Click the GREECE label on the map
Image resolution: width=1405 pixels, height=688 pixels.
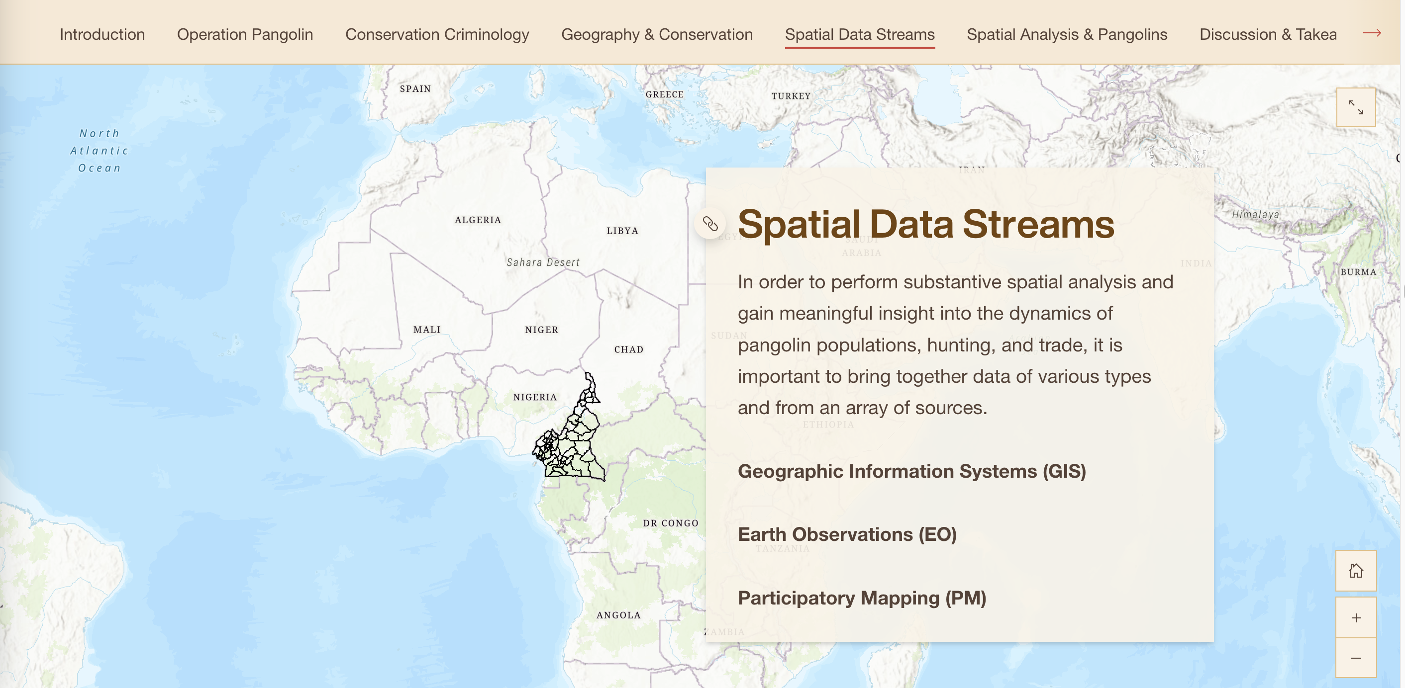pos(664,94)
